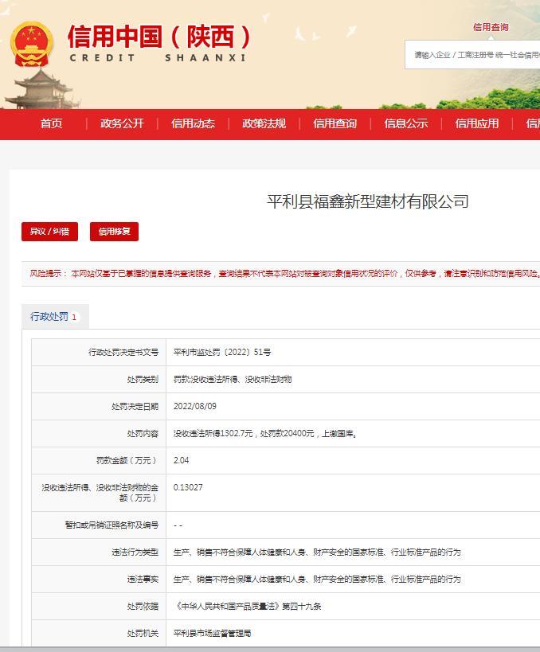Click the 处罚决定日期 label cell
540x652 pixels.
99,406
